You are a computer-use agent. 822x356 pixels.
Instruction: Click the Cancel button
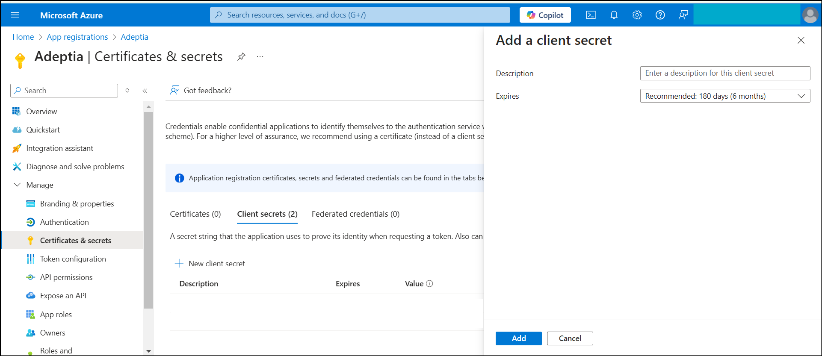tap(570, 338)
